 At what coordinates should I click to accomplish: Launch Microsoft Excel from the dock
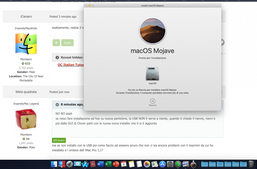coord(108,164)
